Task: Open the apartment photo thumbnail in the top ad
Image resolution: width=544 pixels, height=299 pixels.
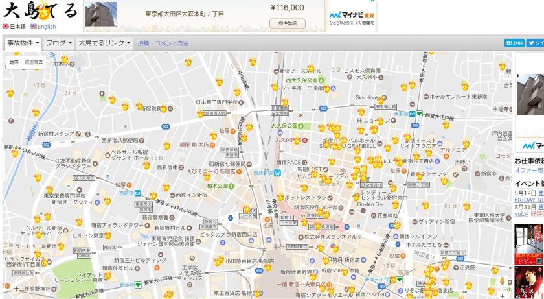Action: click(x=101, y=14)
